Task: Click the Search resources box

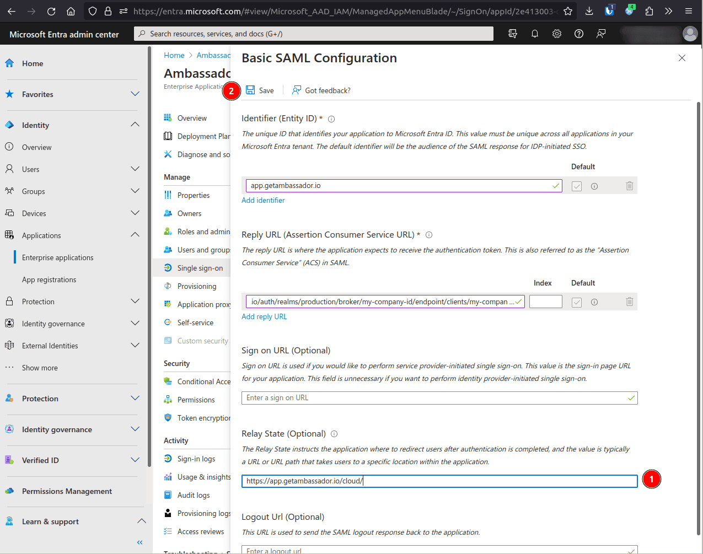Action: (314, 34)
